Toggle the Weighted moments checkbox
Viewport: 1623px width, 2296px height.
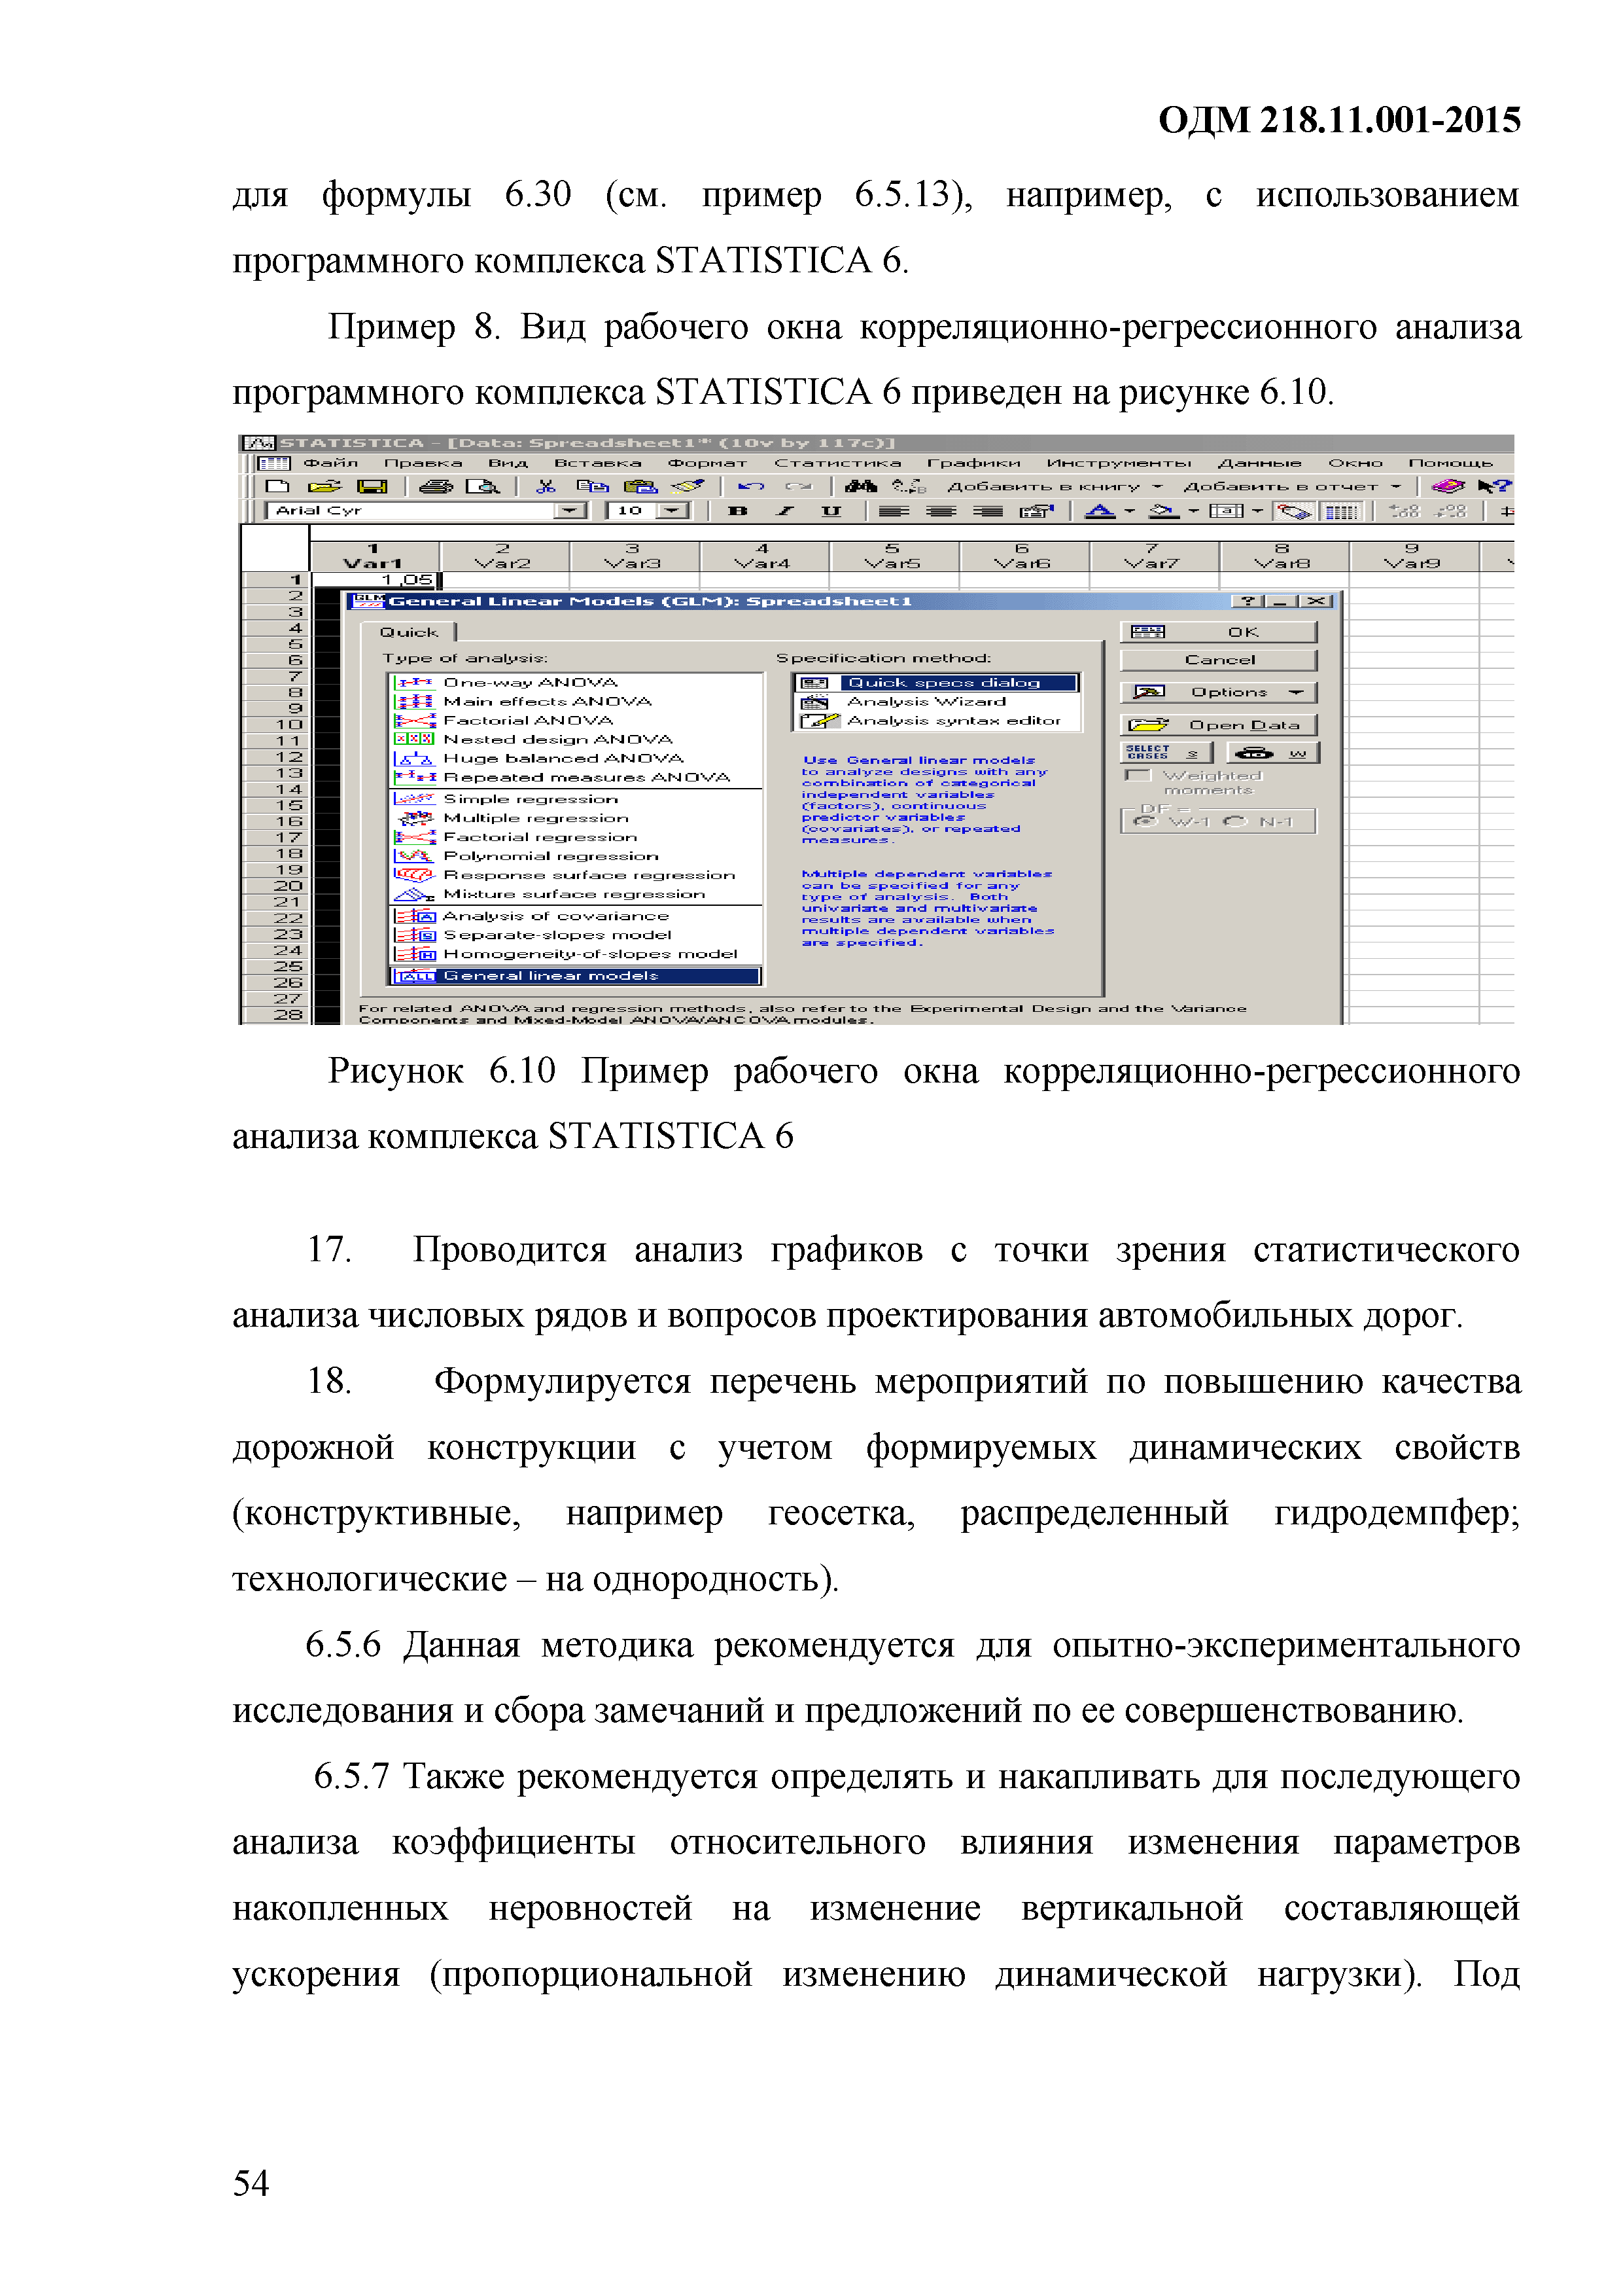click(x=1138, y=776)
